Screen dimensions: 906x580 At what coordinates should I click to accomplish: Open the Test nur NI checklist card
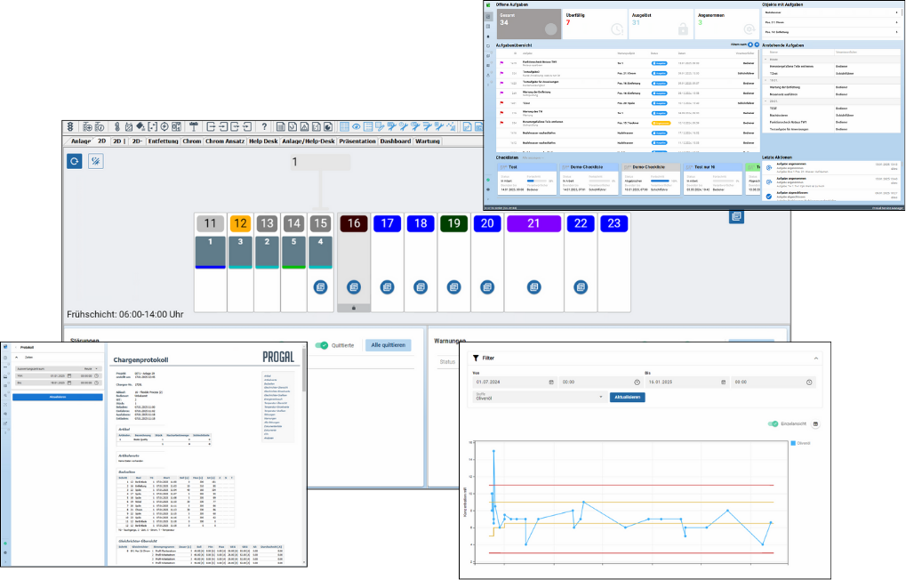712,179
